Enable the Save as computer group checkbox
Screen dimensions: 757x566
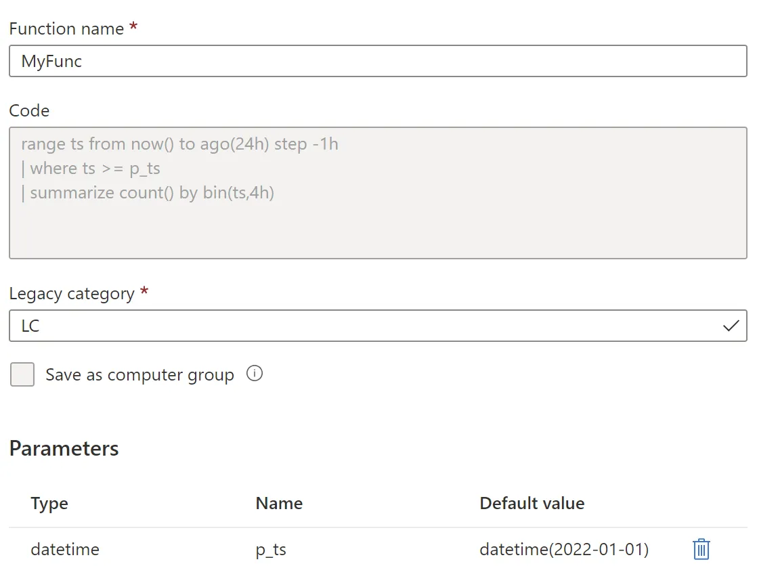click(22, 374)
